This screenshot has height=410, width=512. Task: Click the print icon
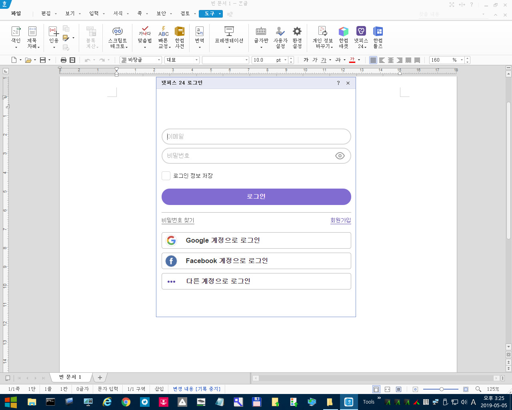point(63,60)
